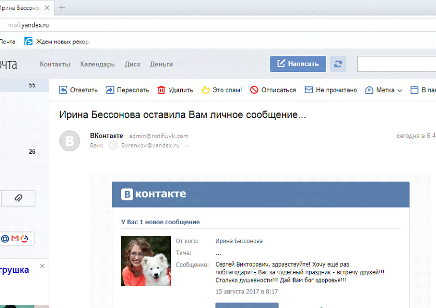436x308 pixels.
Task: Click the paperclip attachments filter button
Action: click(x=18, y=198)
